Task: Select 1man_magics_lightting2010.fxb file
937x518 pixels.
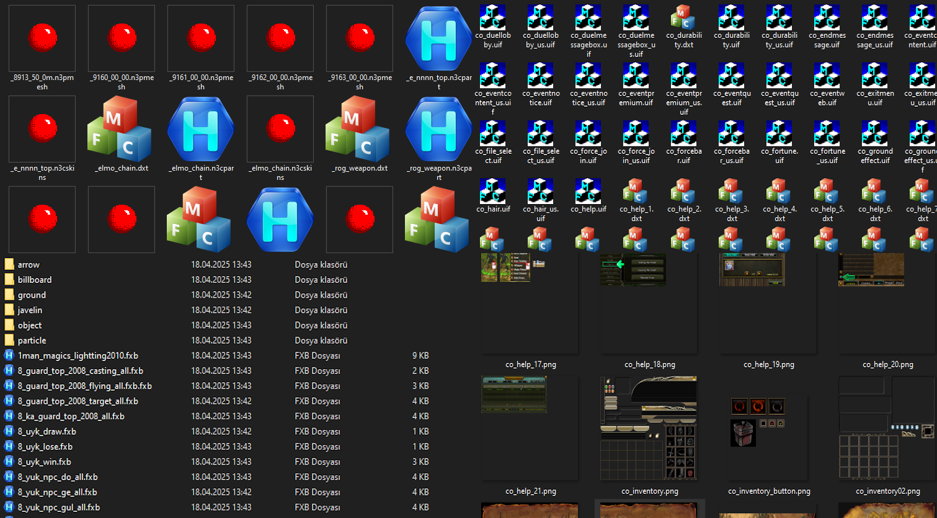Action: tap(78, 356)
